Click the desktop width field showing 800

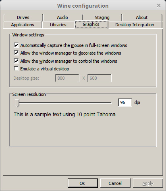point(67,78)
